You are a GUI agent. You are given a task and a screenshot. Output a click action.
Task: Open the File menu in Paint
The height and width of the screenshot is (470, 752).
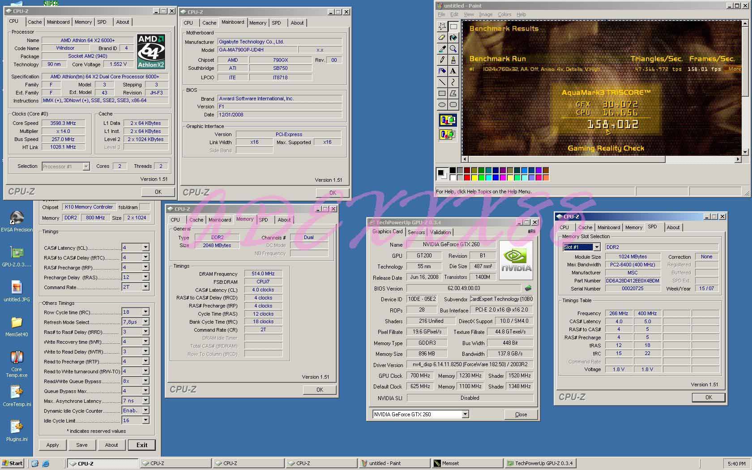(441, 14)
